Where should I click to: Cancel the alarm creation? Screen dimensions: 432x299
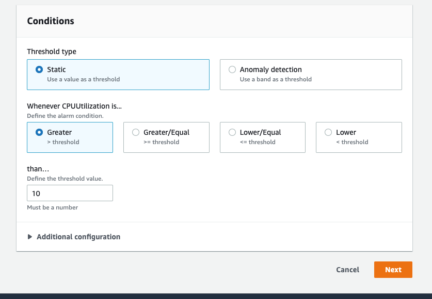(348, 270)
